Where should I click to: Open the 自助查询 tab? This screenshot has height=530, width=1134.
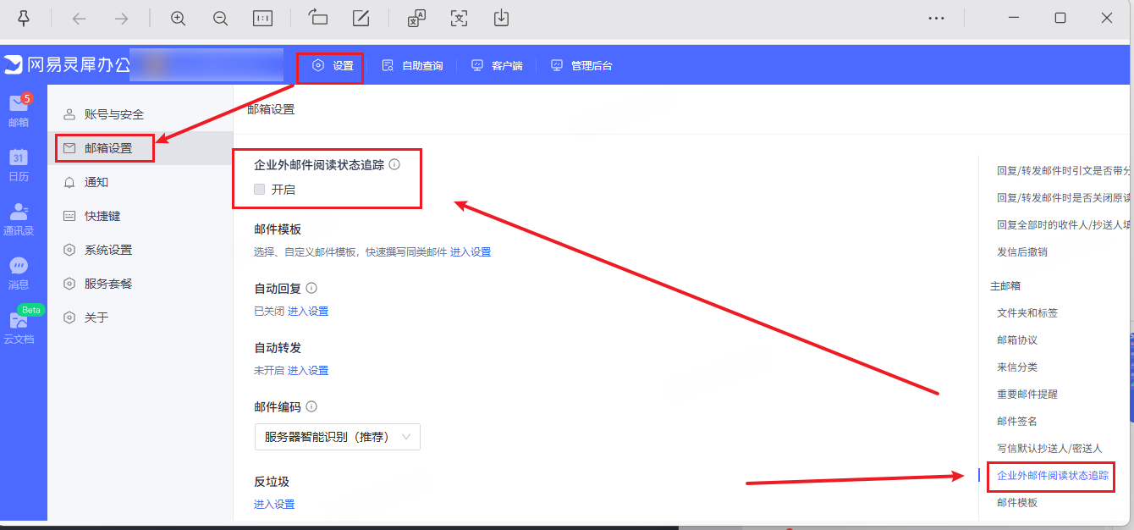click(x=413, y=66)
